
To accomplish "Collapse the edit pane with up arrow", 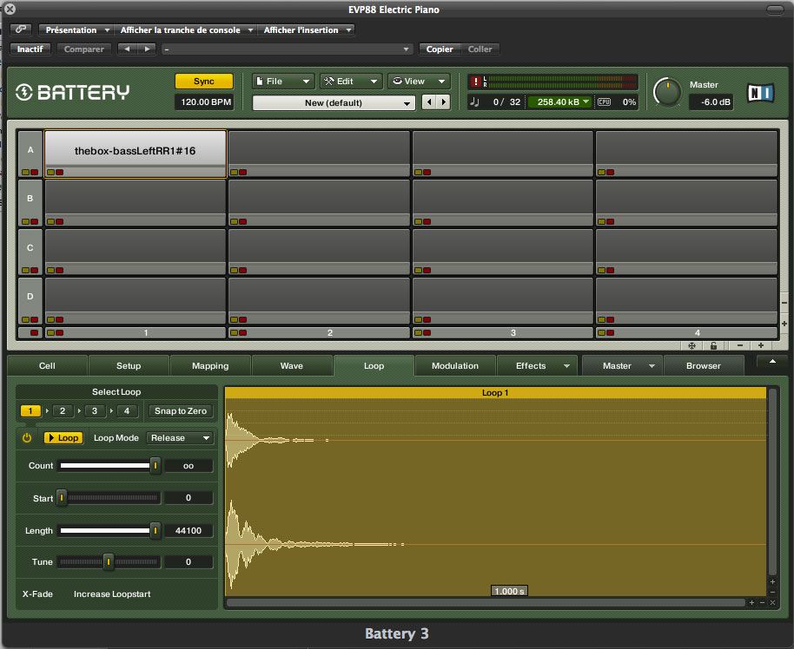I will click(772, 361).
